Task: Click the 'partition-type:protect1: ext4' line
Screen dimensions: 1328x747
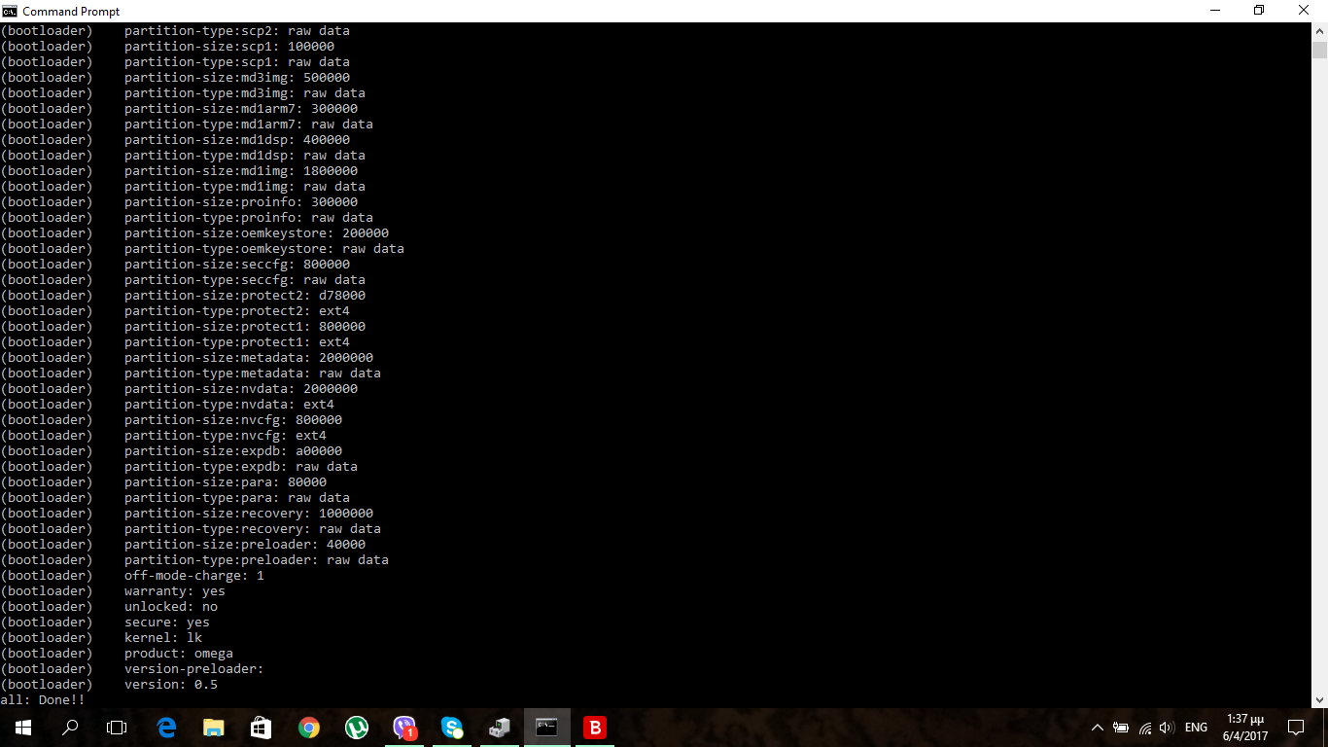Action: 237,342
